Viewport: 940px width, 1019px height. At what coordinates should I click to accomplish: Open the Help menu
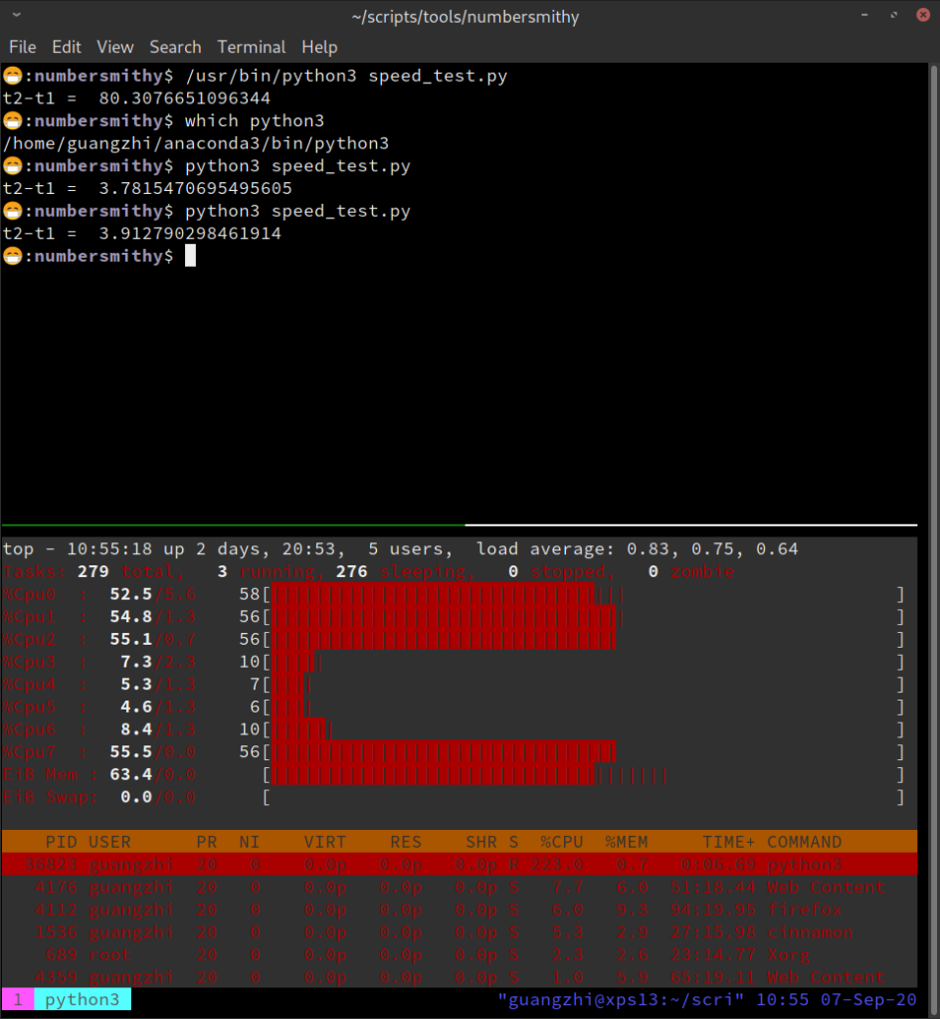(x=319, y=47)
